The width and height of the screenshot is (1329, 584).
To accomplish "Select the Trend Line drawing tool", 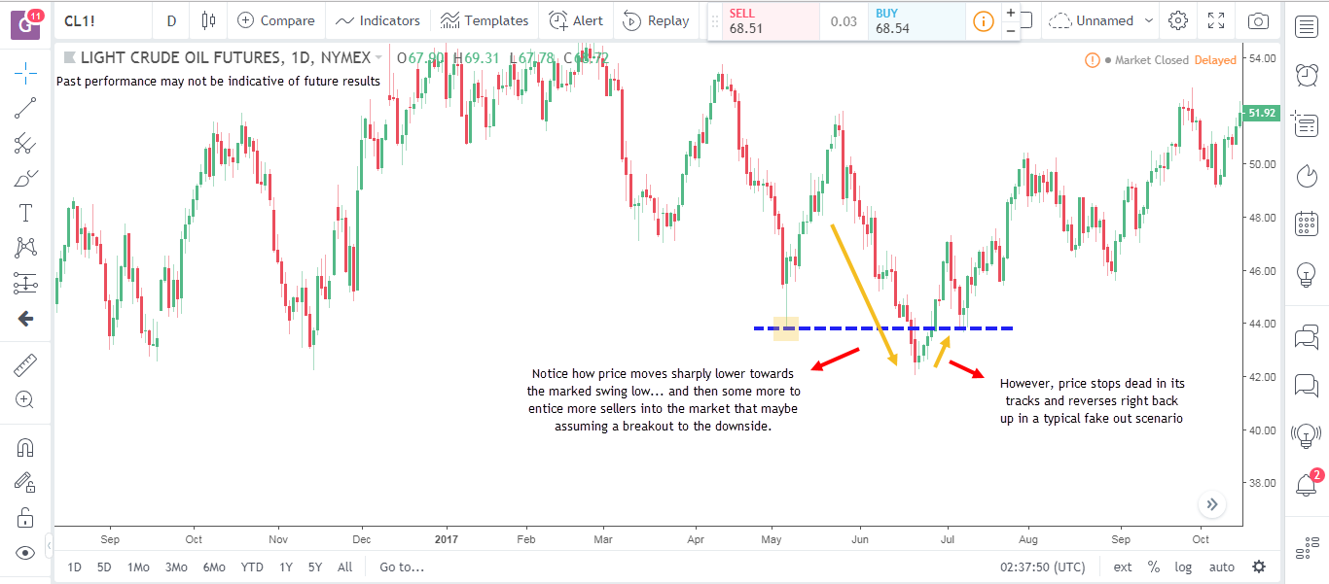I will (25, 108).
